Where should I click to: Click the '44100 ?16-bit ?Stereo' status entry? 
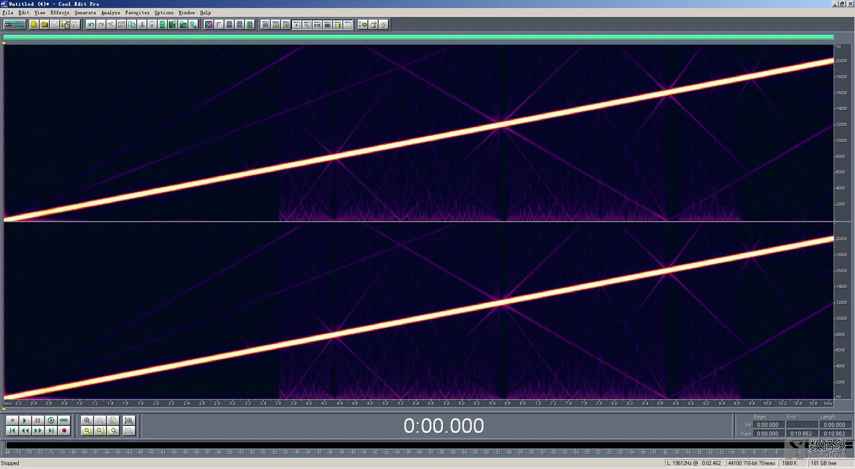(752, 464)
